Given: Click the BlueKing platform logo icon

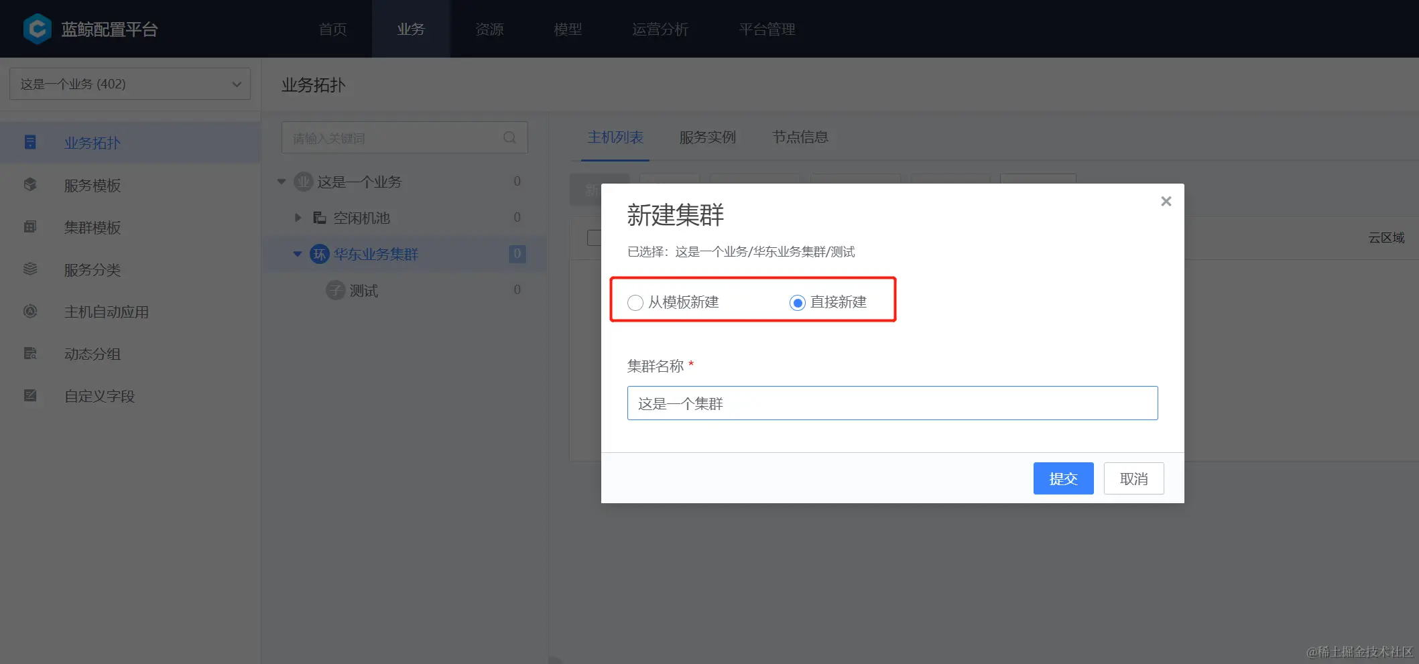Looking at the screenshot, I should 37,29.
